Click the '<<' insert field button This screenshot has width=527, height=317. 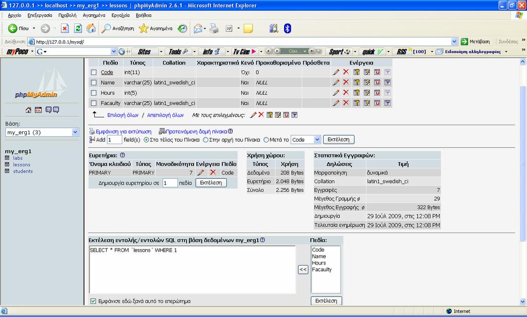pyautogui.click(x=303, y=269)
